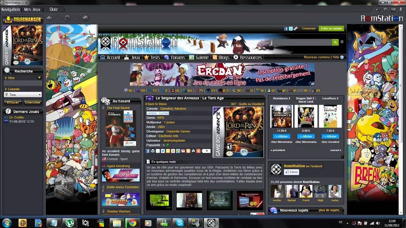The width and height of the screenshot is (406, 228).
Task: Open the Accueil menu
Action: tap(110, 57)
